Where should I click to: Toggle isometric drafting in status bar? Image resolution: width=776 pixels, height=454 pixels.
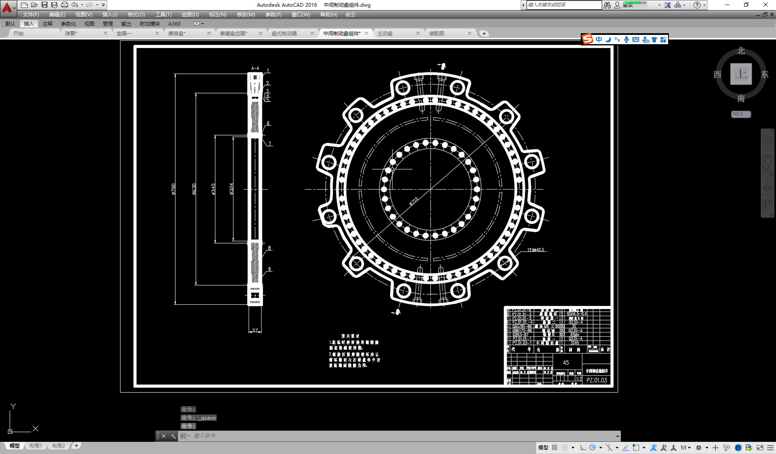click(x=609, y=448)
